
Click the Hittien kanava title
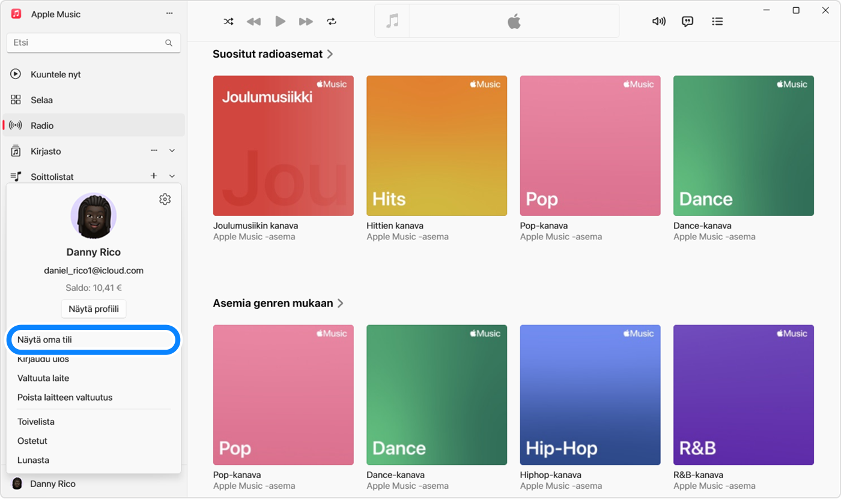click(395, 226)
